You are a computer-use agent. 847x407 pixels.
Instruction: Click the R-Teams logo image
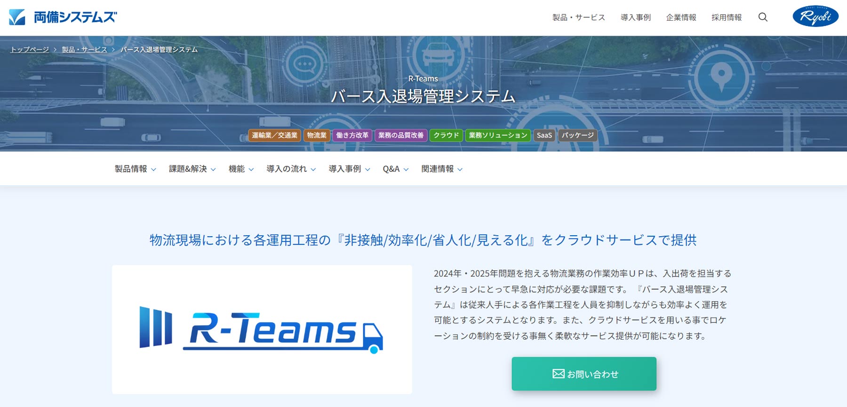point(262,329)
